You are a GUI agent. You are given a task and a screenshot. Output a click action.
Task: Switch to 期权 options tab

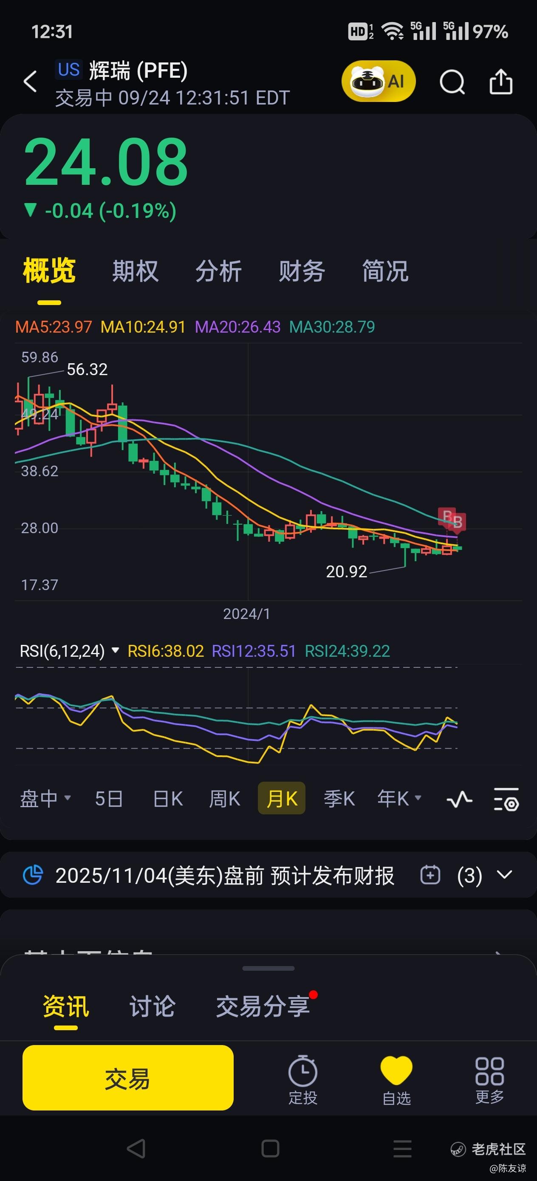point(135,271)
